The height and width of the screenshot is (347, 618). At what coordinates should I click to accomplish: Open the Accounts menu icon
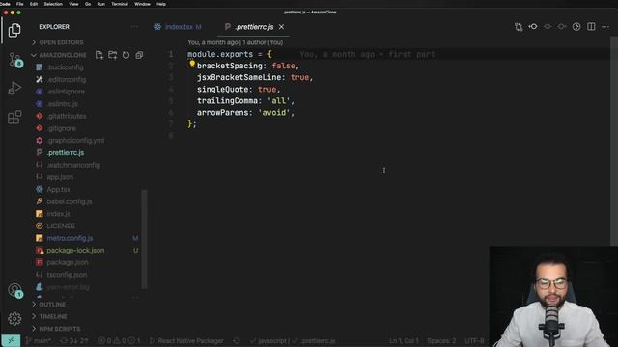(x=15, y=290)
